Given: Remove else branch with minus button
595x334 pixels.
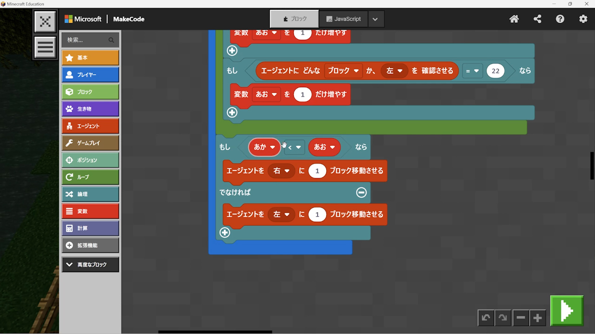Looking at the screenshot, I should point(361,193).
